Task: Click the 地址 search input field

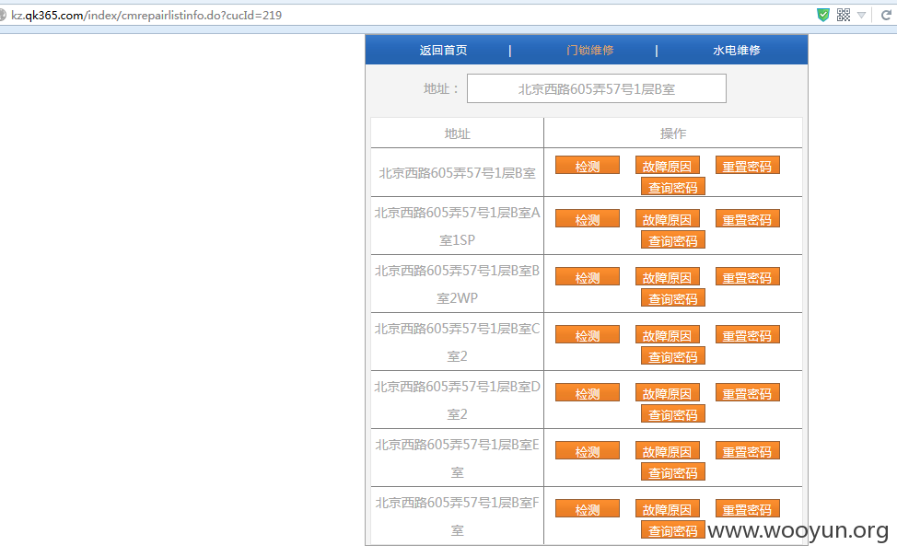Action: pyautogui.click(x=597, y=88)
